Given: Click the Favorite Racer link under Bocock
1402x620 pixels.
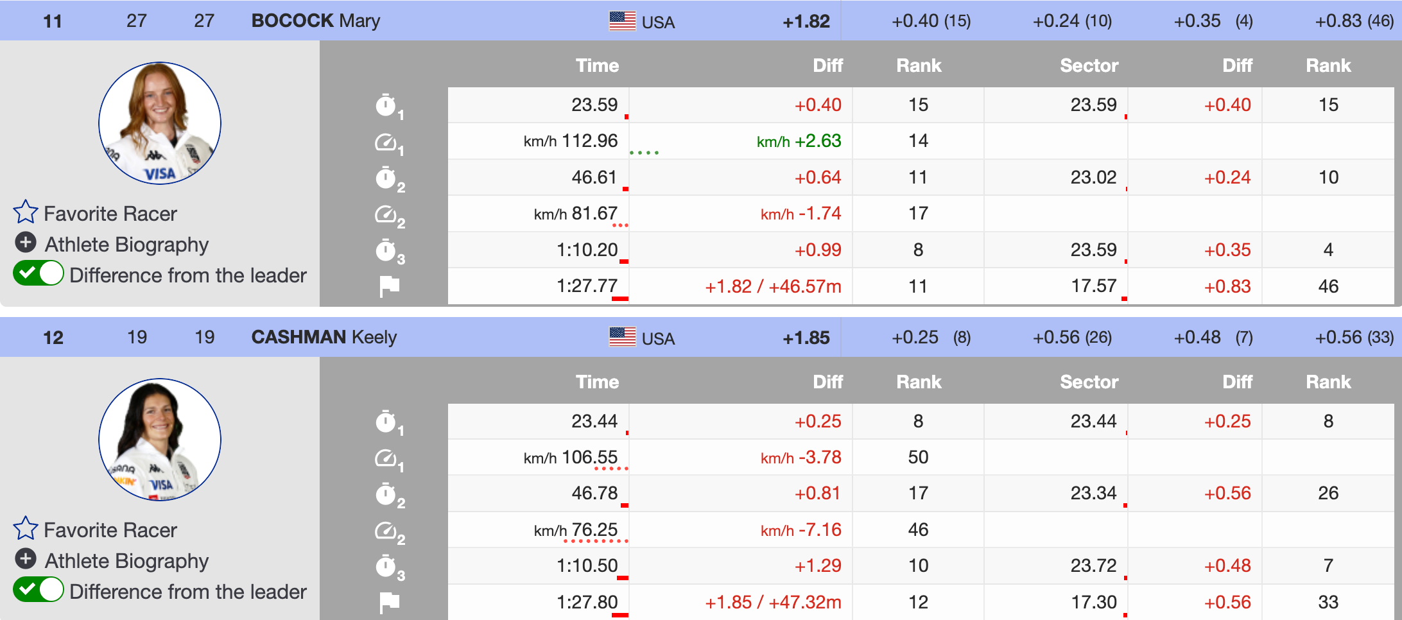Looking at the screenshot, I should click(x=110, y=214).
